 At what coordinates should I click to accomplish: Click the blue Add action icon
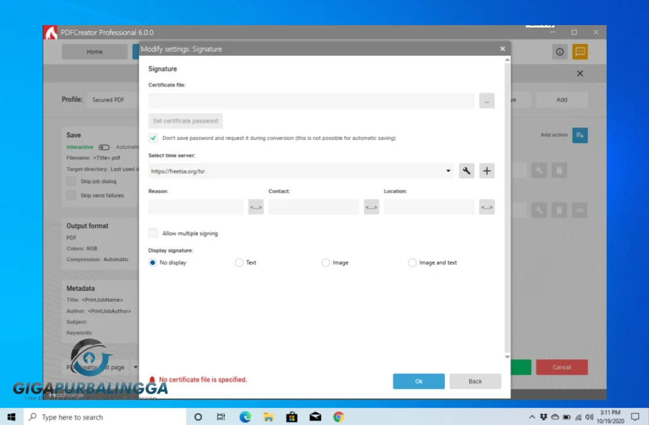pos(579,135)
